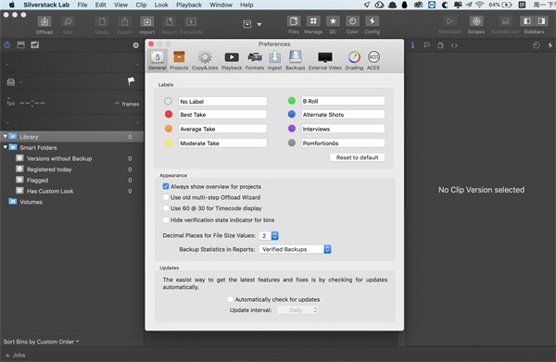Click the red Best Take color dot
This screenshot has height=362, width=556.
point(169,114)
